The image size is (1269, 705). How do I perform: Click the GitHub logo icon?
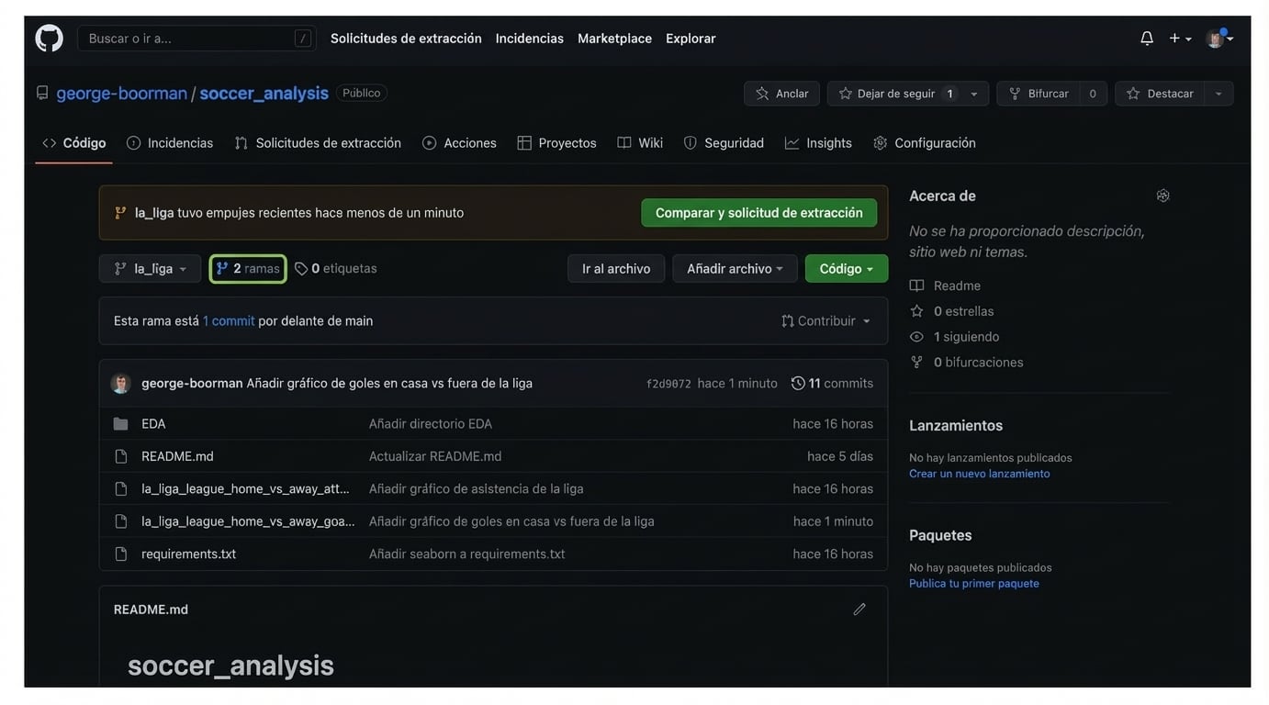(x=49, y=39)
